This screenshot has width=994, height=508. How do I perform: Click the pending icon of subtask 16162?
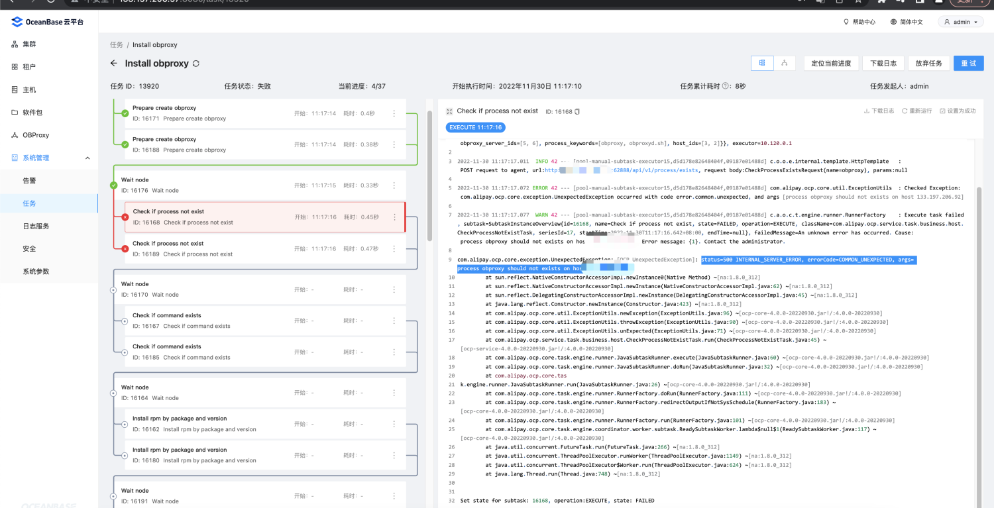(125, 424)
